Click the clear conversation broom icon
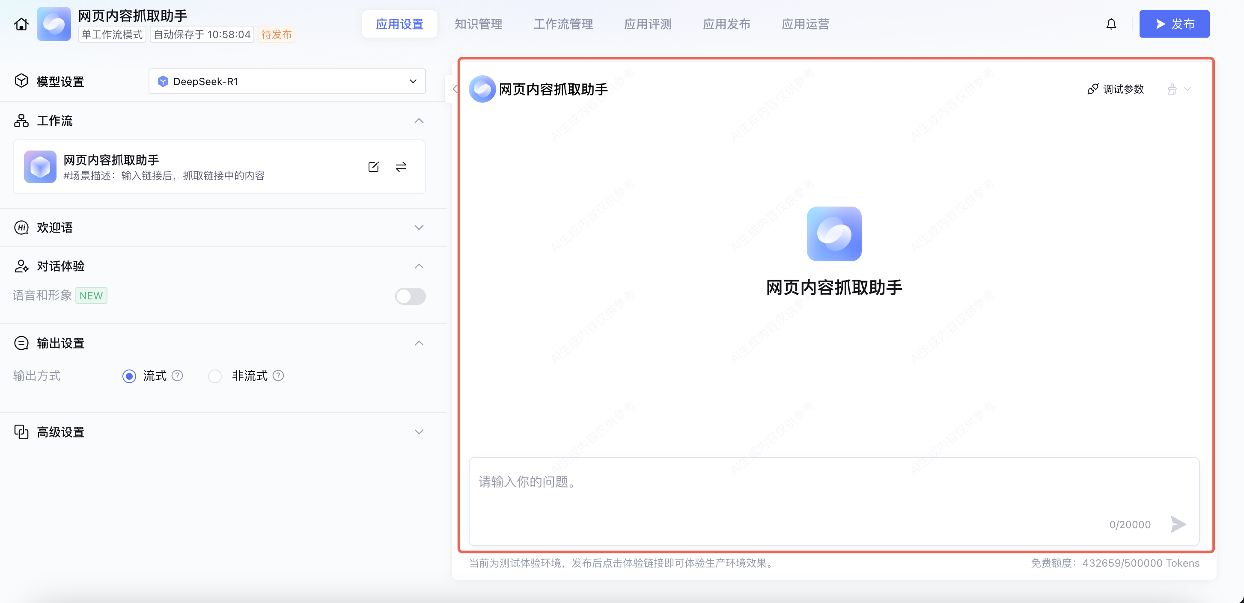The image size is (1244, 603). pyautogui.click(x=1172, y=89)
